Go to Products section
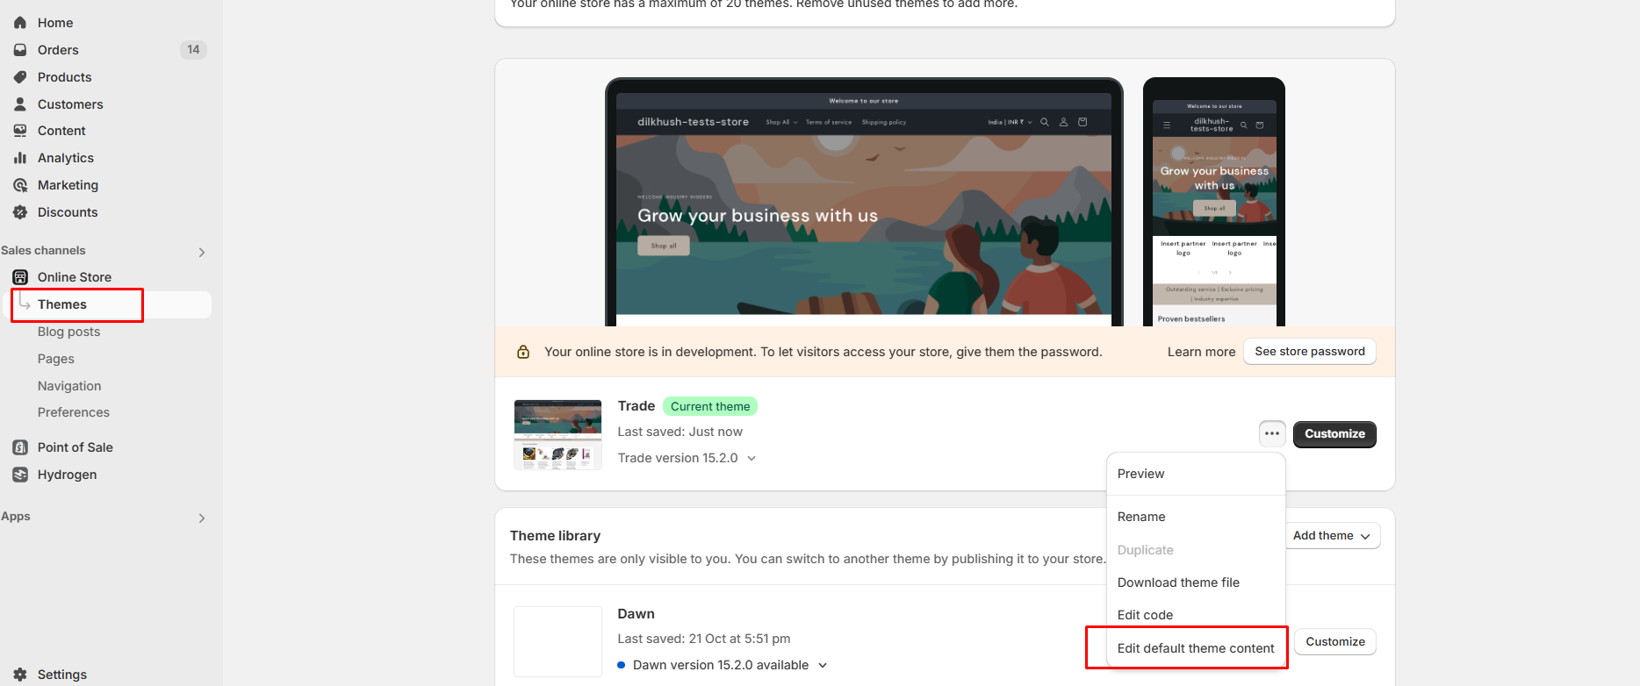Screen dimensions: 1640x686 [64, 77]
